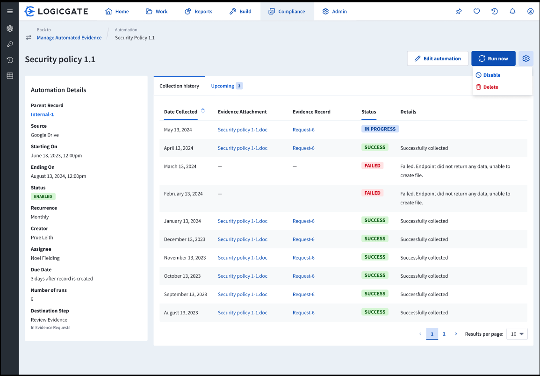Go to page 2 of results
The image size is (540, 376).
pyautogui.click(x=444, y=334)
